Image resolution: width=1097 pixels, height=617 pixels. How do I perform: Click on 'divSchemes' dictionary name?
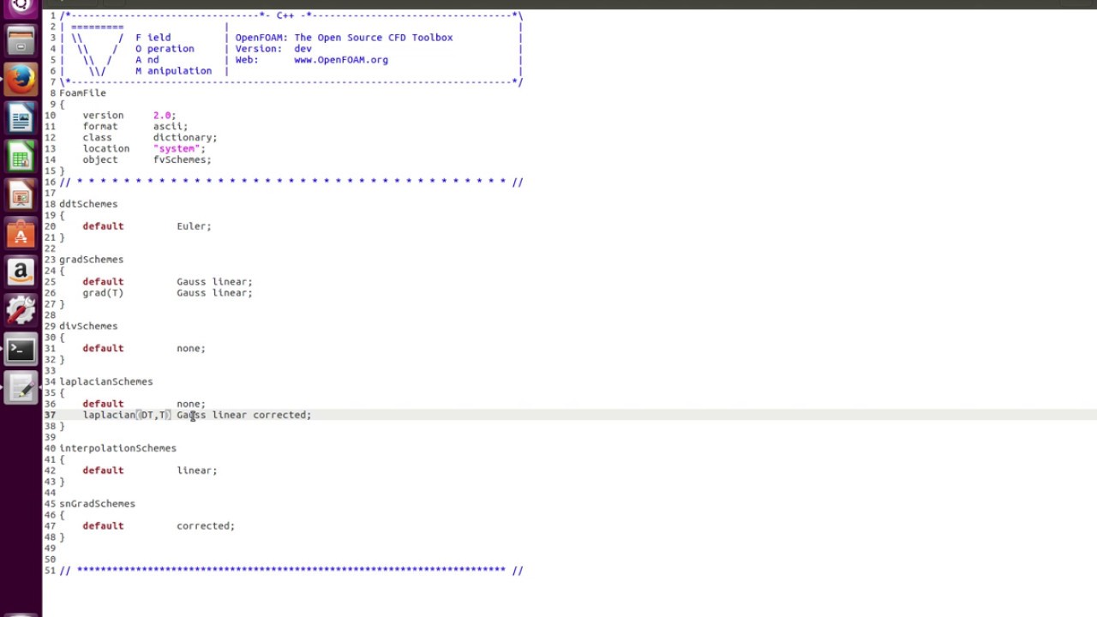[x=88, y=326]
